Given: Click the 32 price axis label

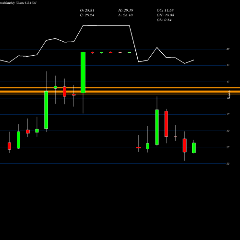Looking at the screenshot, I should [228, 131].
